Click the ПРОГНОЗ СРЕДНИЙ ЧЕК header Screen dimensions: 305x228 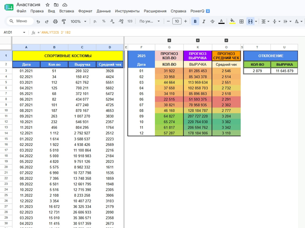point(226,56)
